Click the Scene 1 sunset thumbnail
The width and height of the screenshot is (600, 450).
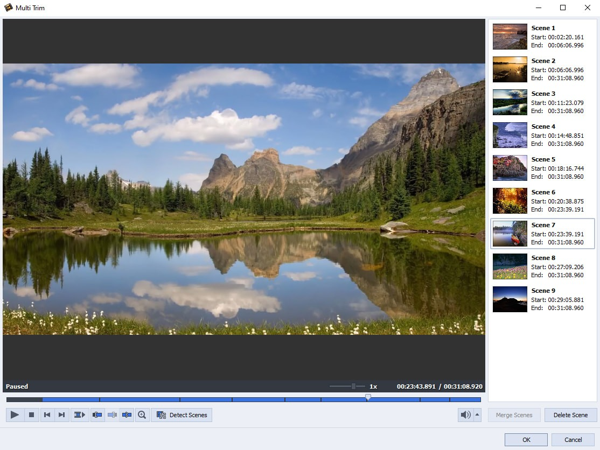pyautogui.click(x=509, y=36)
